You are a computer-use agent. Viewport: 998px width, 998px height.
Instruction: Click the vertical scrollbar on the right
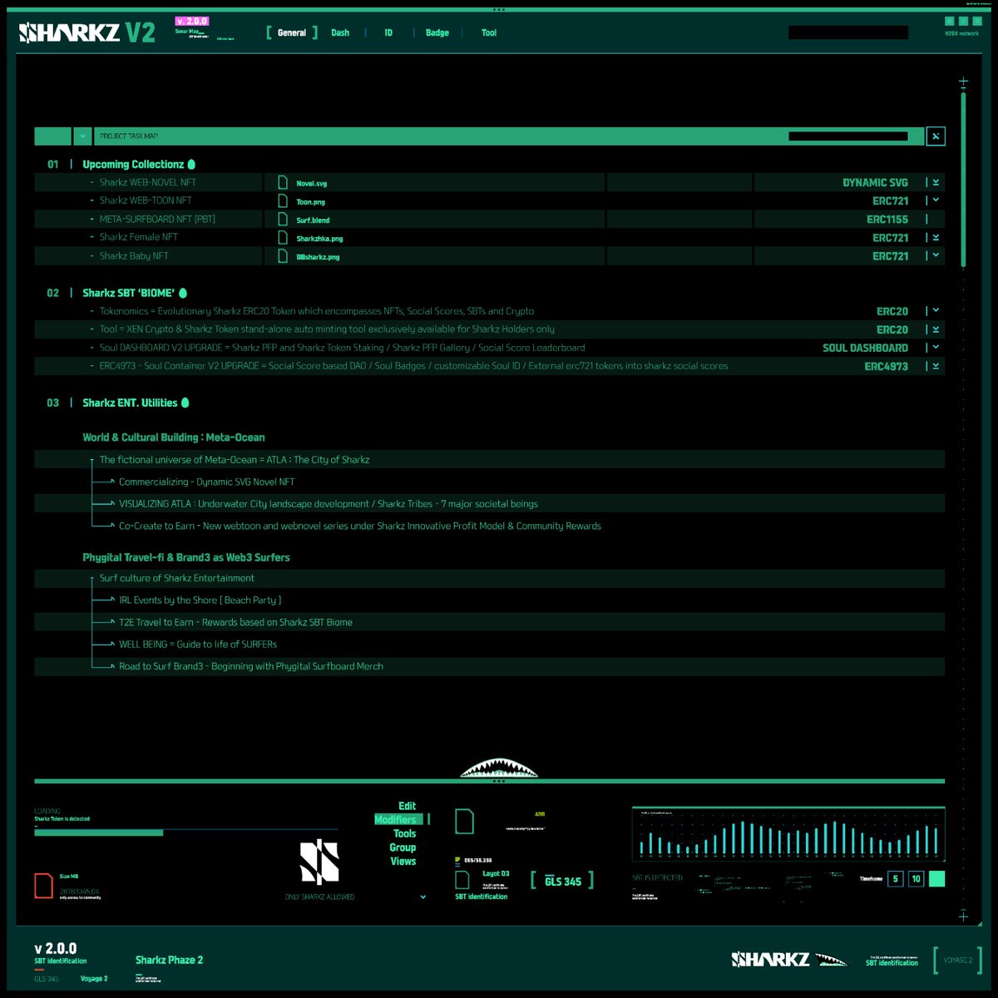point(963,179)
